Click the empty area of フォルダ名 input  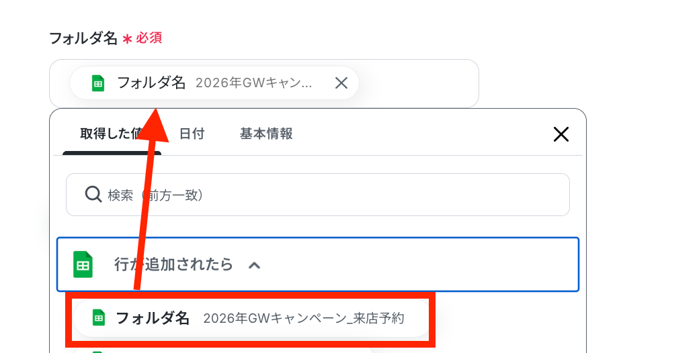(x=418, y=83)
